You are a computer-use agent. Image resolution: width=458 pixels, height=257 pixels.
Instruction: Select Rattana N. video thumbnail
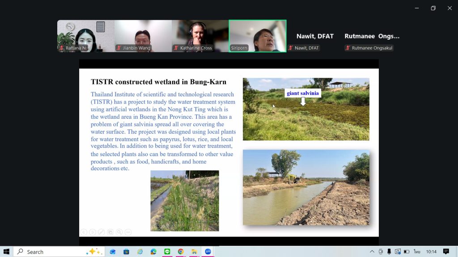(86, 36)
